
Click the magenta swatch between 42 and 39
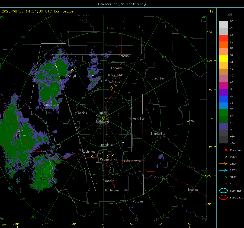[x=223, y=86]
